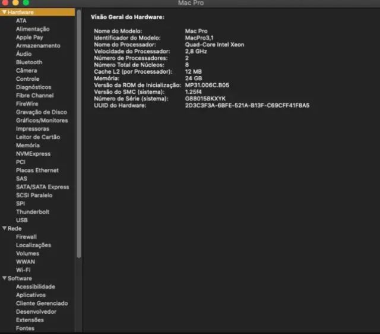380x334 pixels.
Task: Click the Visão Geral do Hardware heading
Action: coord(128,17)
